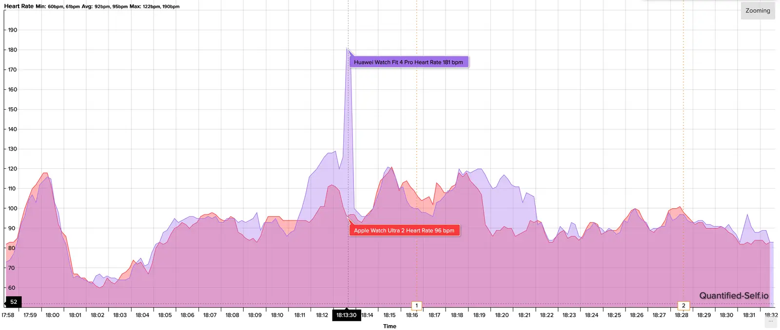Click the 18:27 time axis label

[x=659, y=315]
